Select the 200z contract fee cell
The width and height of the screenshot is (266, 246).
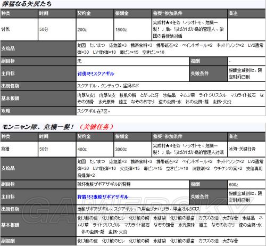[x=95, y=29]
